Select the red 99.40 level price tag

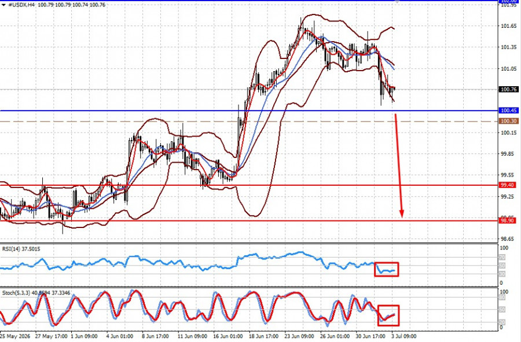[507, 185]
